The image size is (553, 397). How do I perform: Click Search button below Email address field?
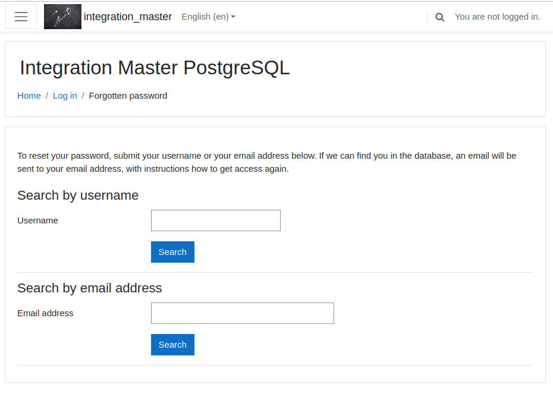click(x=173, y=345)
